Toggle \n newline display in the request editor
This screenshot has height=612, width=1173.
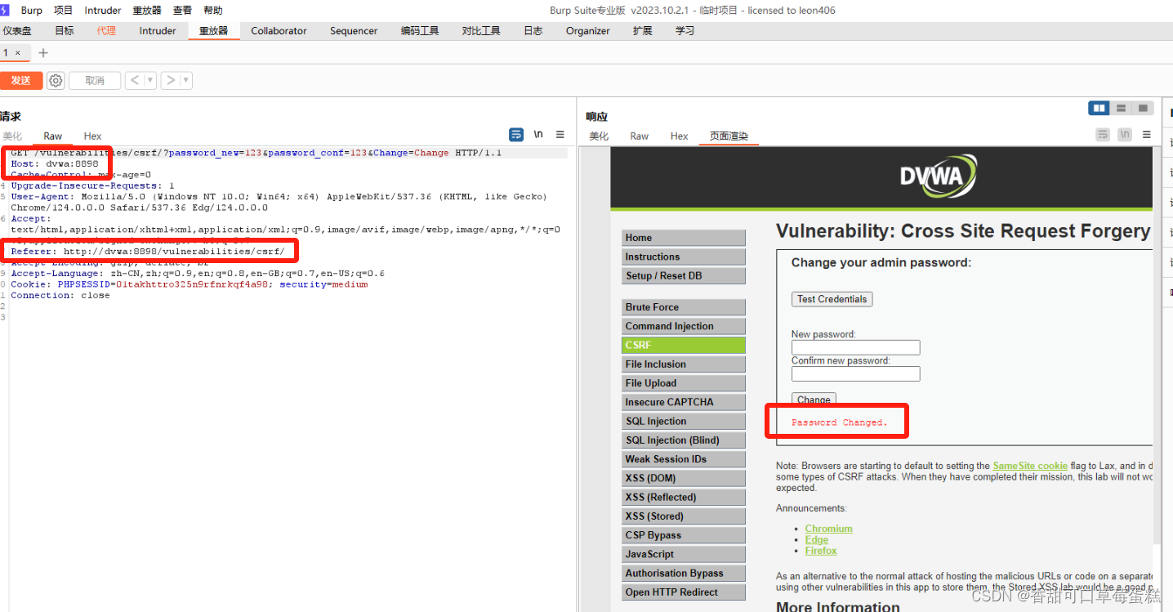(537, 134)
